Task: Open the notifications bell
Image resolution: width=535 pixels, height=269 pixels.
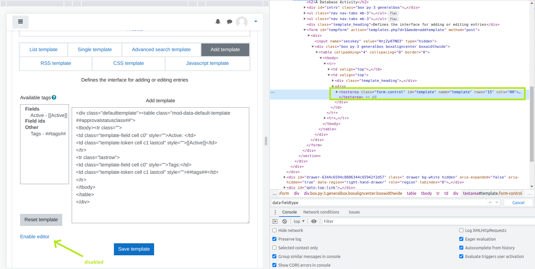Action: pyautogui.click(x=218, y=21)
